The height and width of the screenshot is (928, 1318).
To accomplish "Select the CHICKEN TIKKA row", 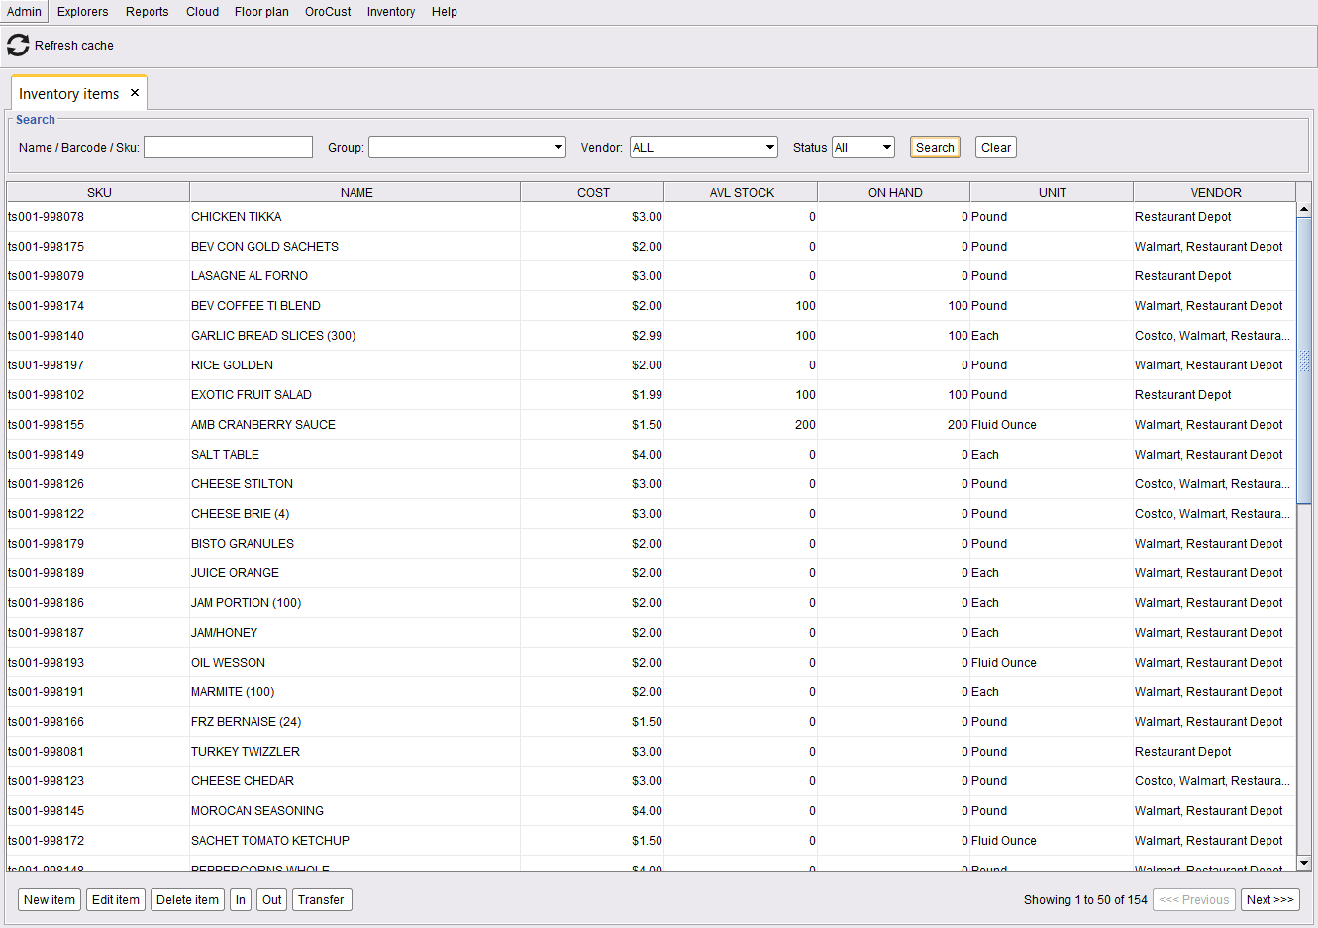I will point(652,217).
